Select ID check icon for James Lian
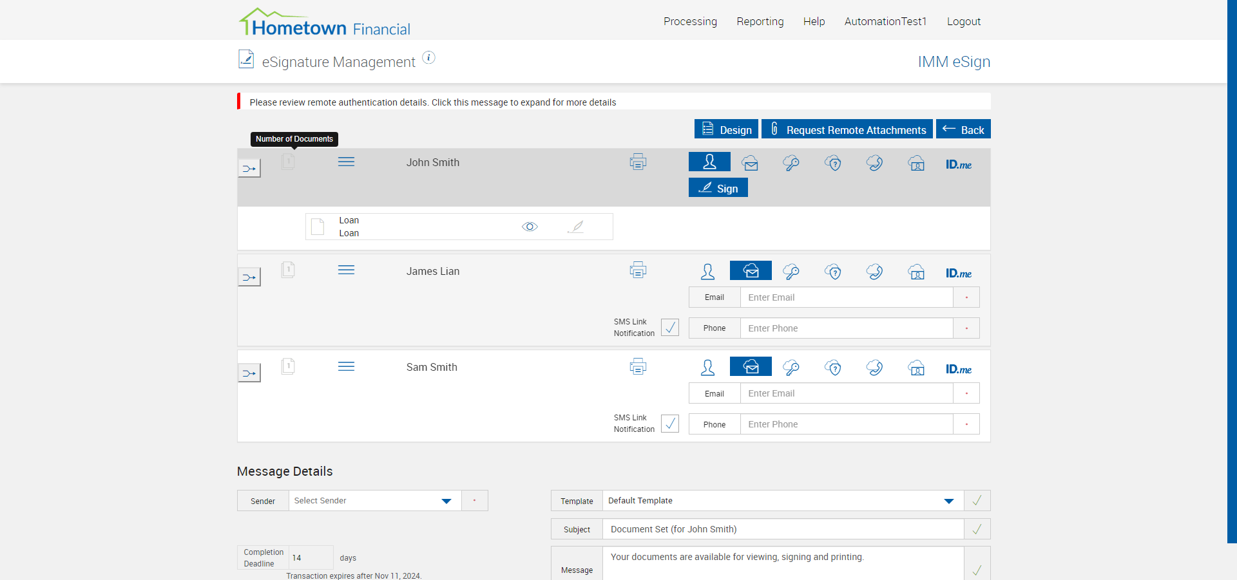Screen dimensions: 1237x580 (916, 272)
